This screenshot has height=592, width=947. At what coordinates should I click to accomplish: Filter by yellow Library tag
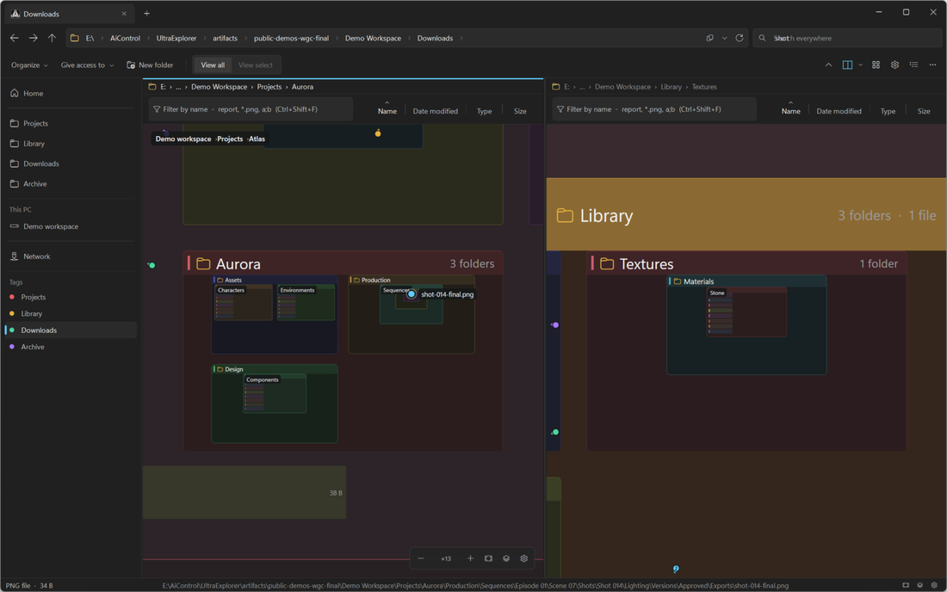(71, 314)
